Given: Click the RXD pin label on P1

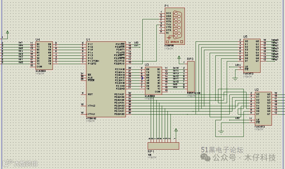Looking at the screenshot, I should point(168,19).
